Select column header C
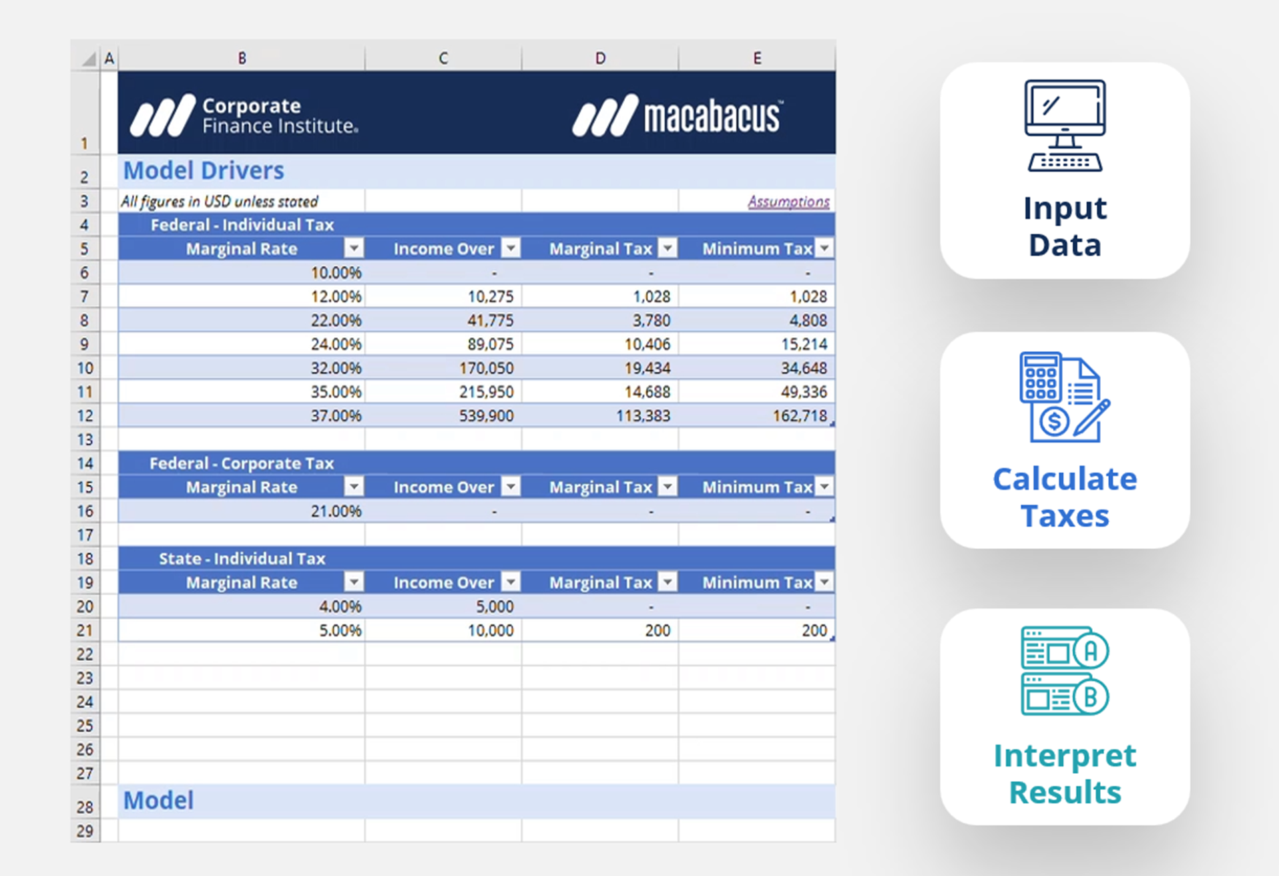This screenshot has height=876, width=1279. coord(443,58)
